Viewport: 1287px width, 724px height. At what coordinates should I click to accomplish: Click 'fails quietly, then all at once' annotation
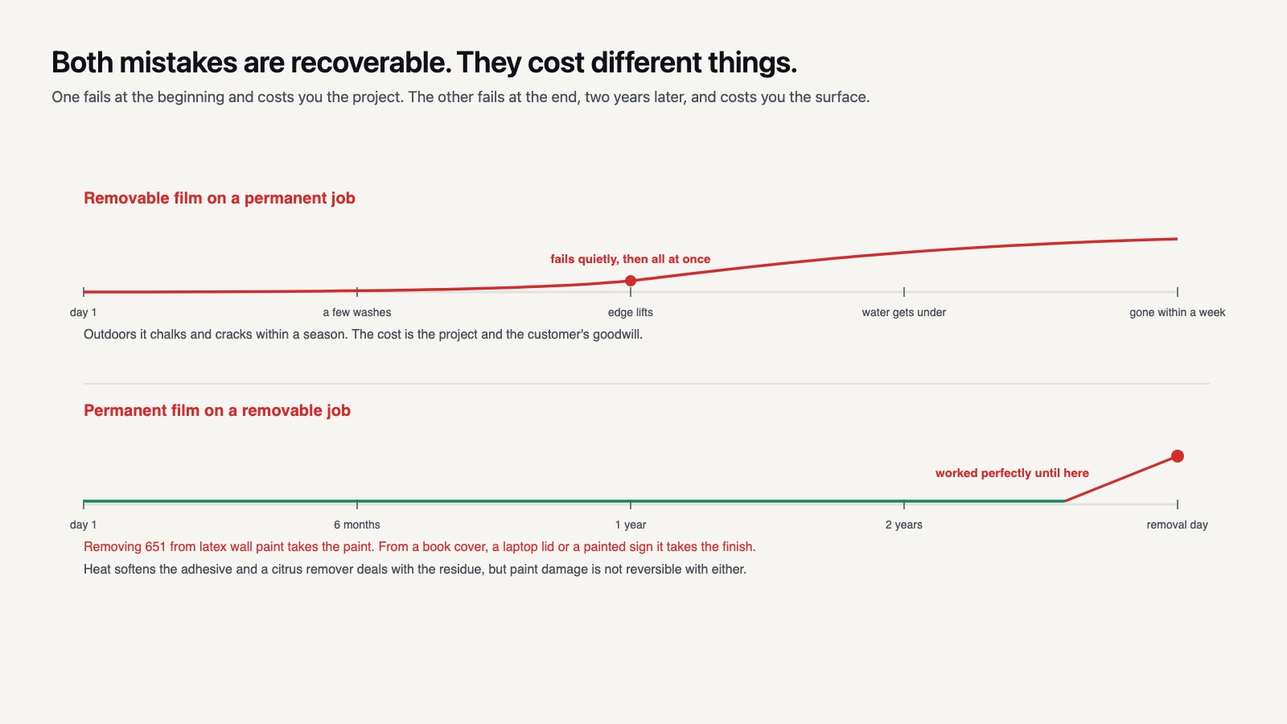[x=631, y=259]
